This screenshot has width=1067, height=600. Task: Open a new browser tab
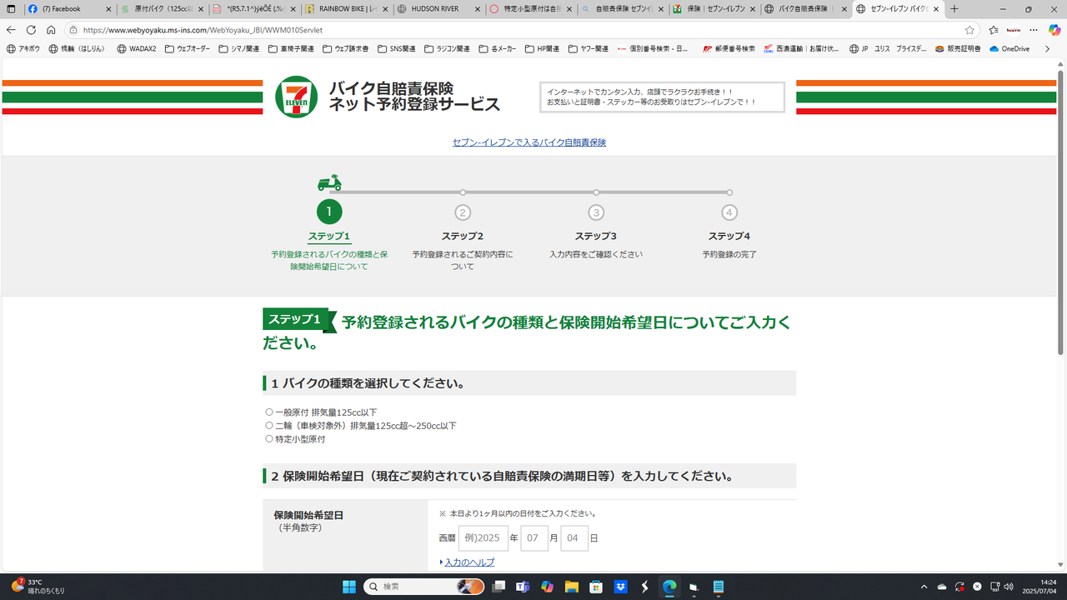click(954, 9)
